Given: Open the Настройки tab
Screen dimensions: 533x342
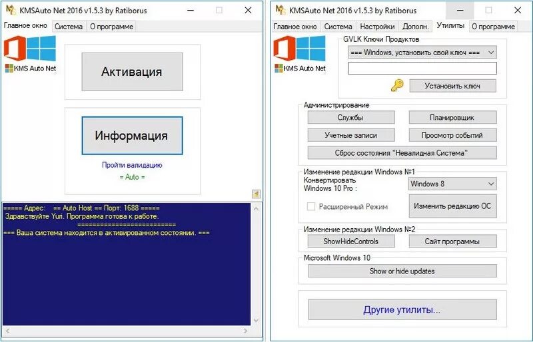Looking at the screenshot, I should pos(377,27).
